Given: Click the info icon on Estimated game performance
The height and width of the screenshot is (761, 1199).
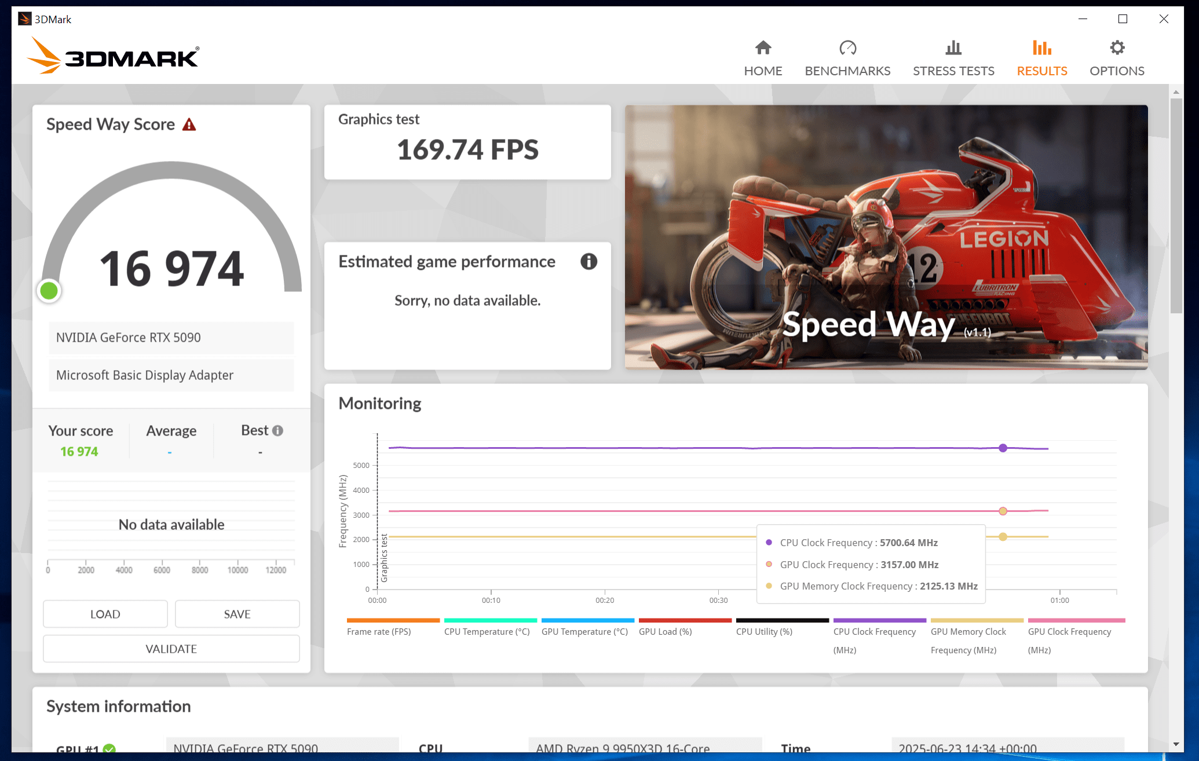Looking at the screenshot, I should 588,262.
